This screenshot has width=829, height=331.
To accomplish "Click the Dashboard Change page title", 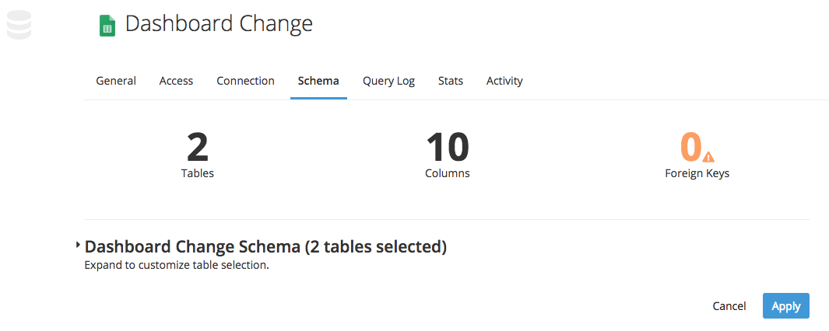I will (219, 24).
